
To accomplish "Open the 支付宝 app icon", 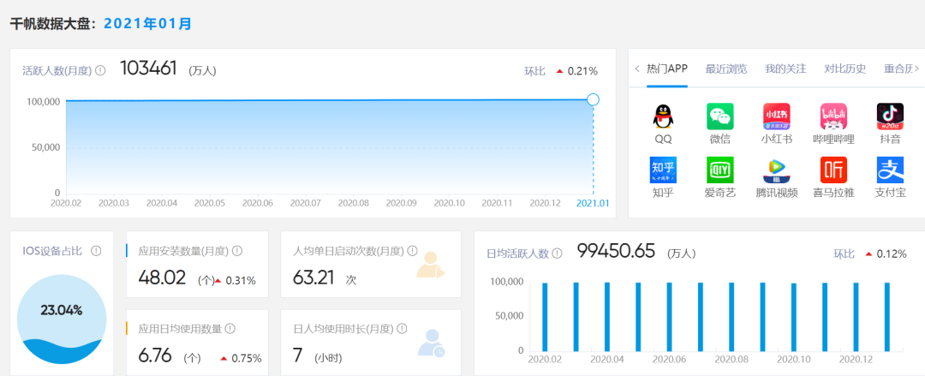I will click(890, 170).
